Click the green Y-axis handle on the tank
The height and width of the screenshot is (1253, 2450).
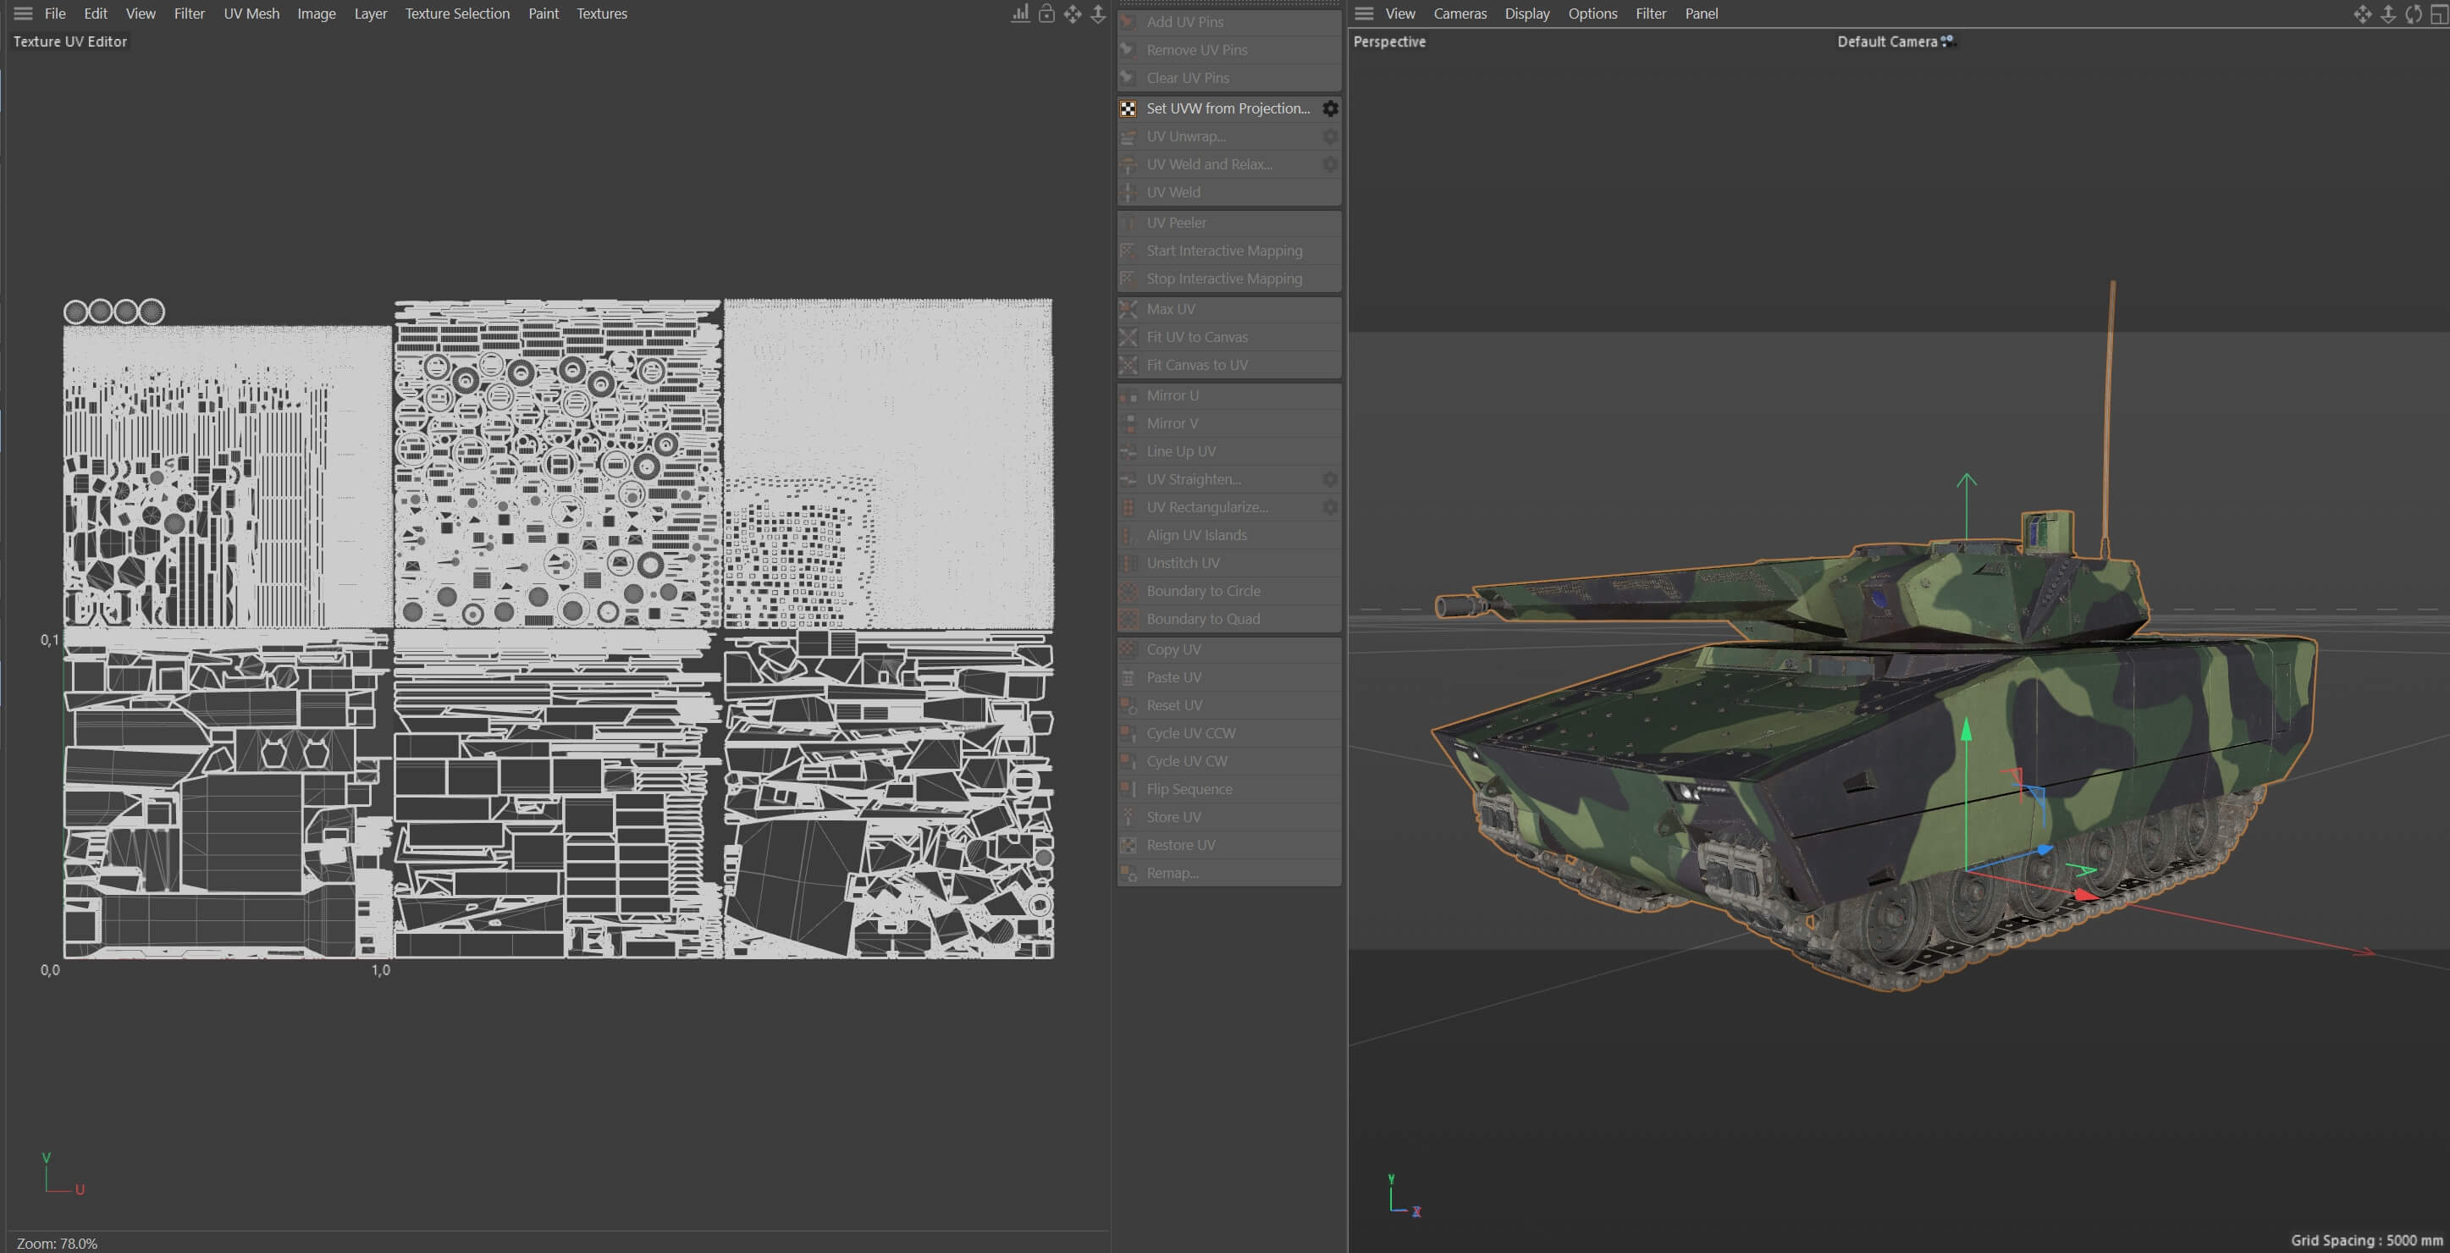(x=1966, y=731)
